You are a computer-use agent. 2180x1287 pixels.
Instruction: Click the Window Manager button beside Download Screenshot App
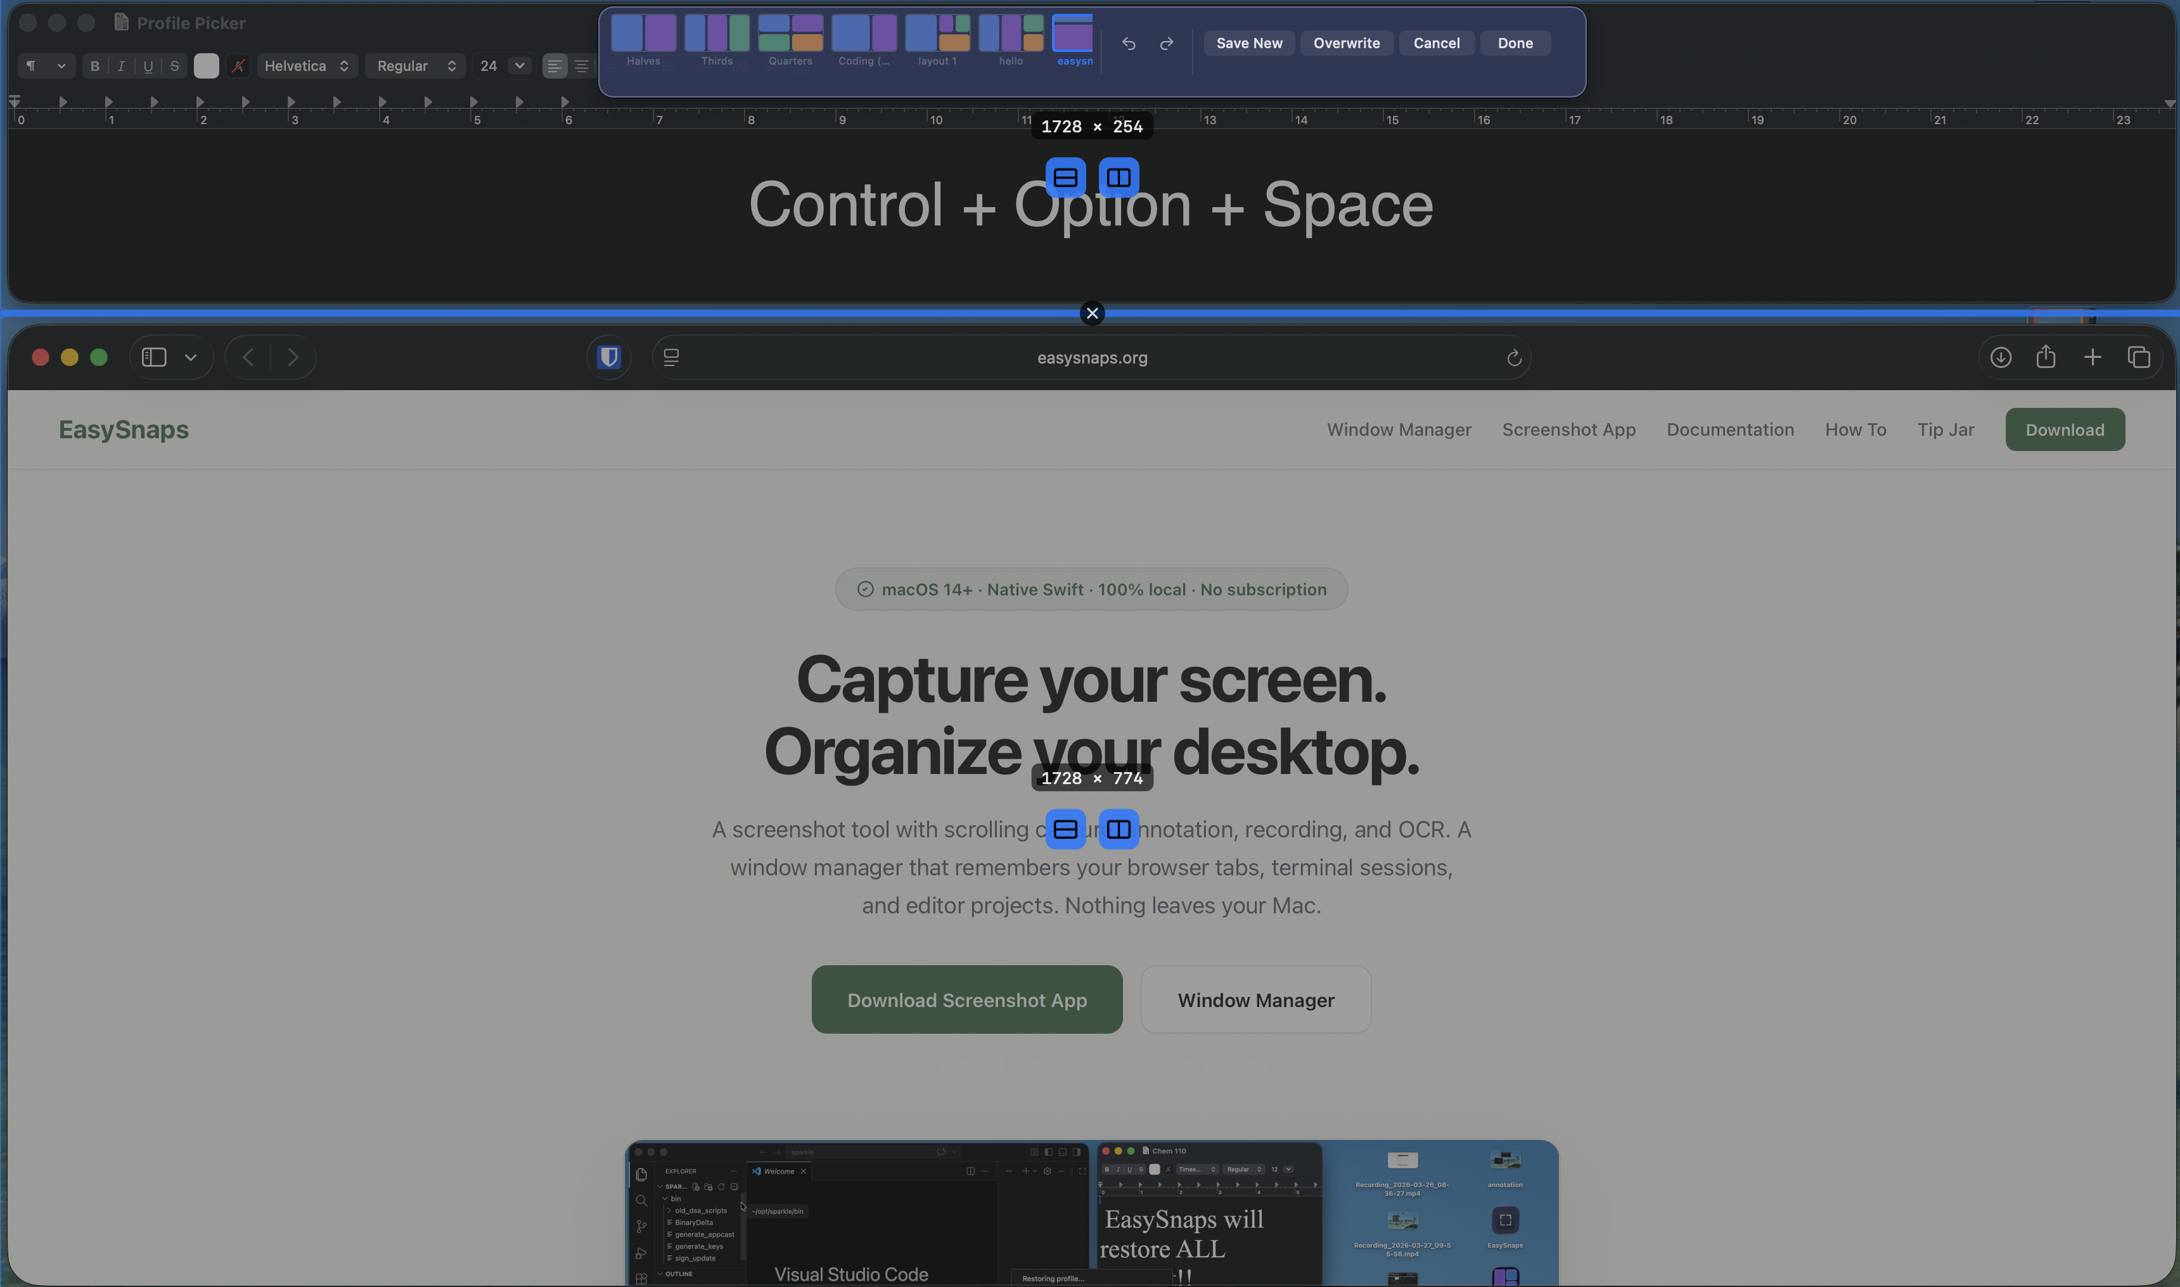(x=1256, y=999)
